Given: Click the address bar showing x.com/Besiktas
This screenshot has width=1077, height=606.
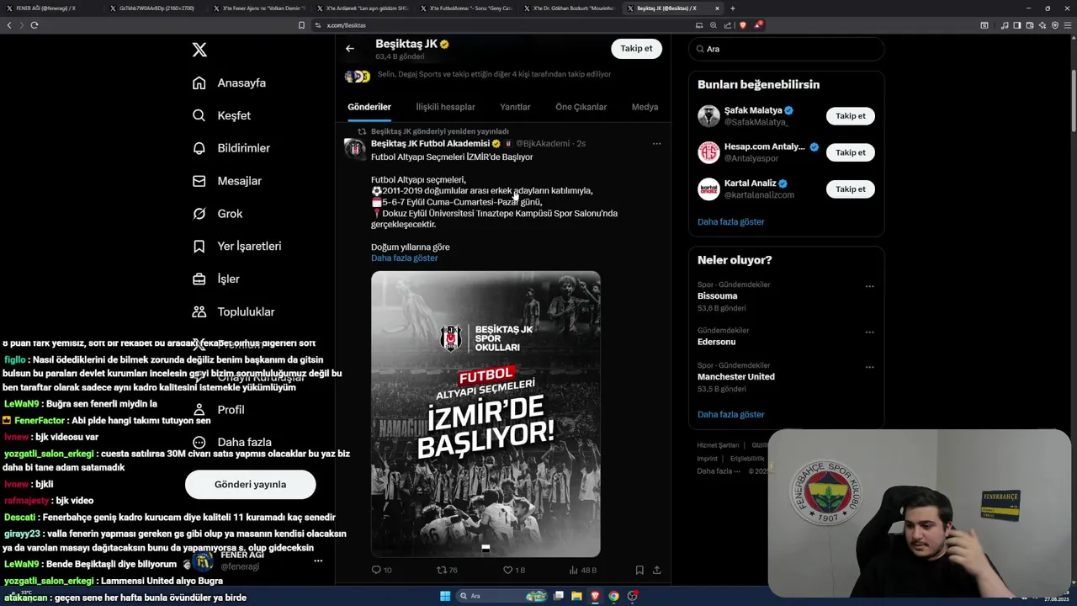Looking at the screenshot, I should click(x=505, y=25).
